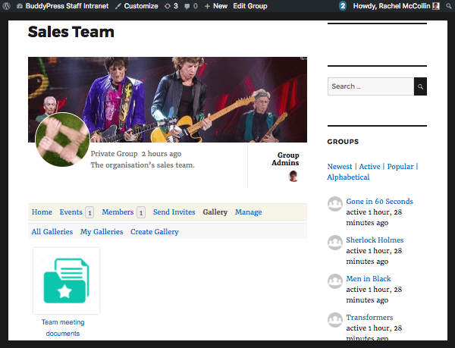
Task: Click inside the Search field
Action: [x=371, y=86]
